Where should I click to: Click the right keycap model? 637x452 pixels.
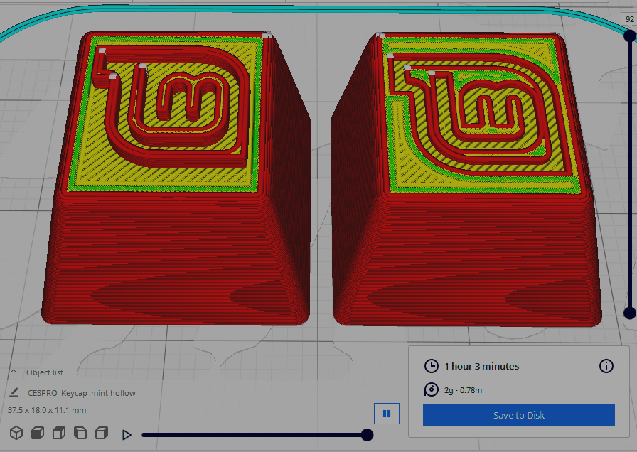466,180
